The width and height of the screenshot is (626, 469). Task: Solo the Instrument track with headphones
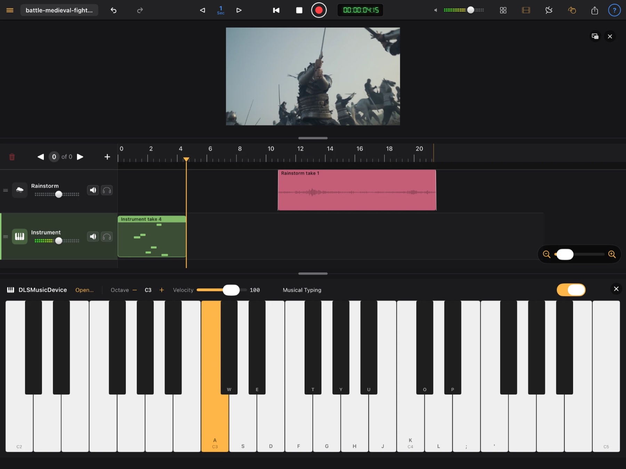pyautogui.click(x=107, y=236)
